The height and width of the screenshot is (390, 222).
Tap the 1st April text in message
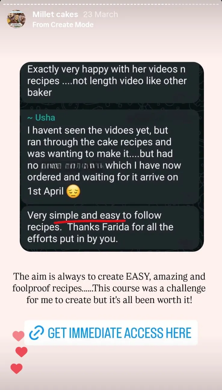[x=46, y=191]
